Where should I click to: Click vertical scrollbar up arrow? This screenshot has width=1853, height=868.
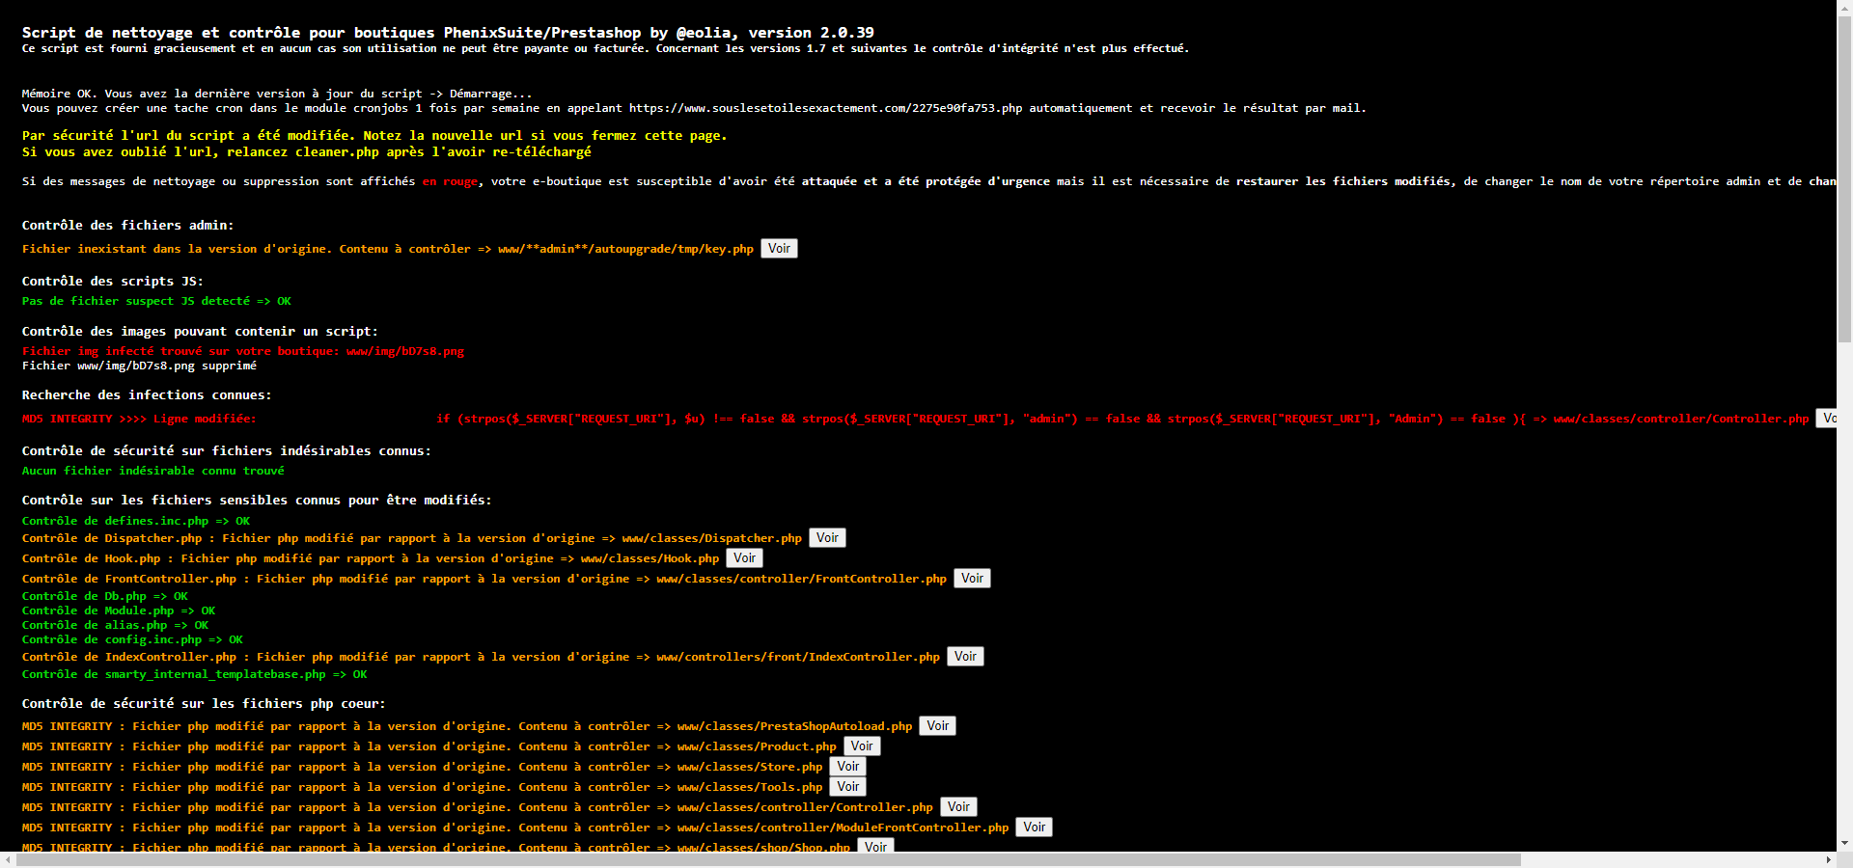click(1844, 8)
